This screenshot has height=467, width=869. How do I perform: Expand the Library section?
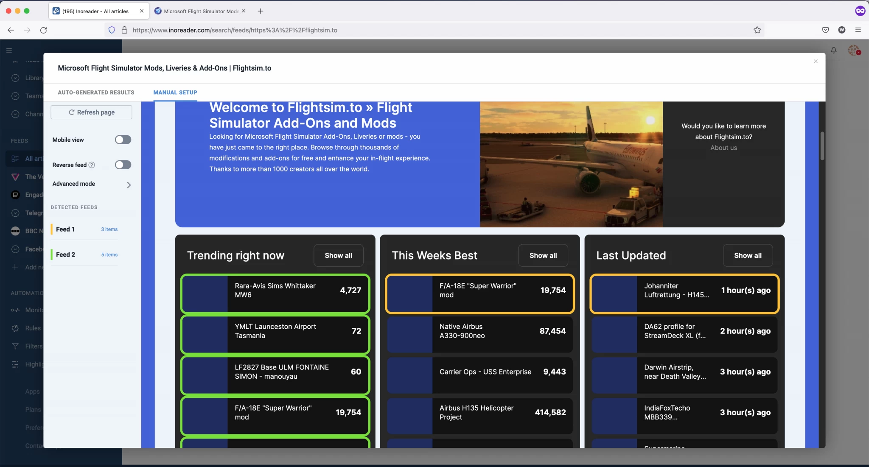tap(15, 78)
